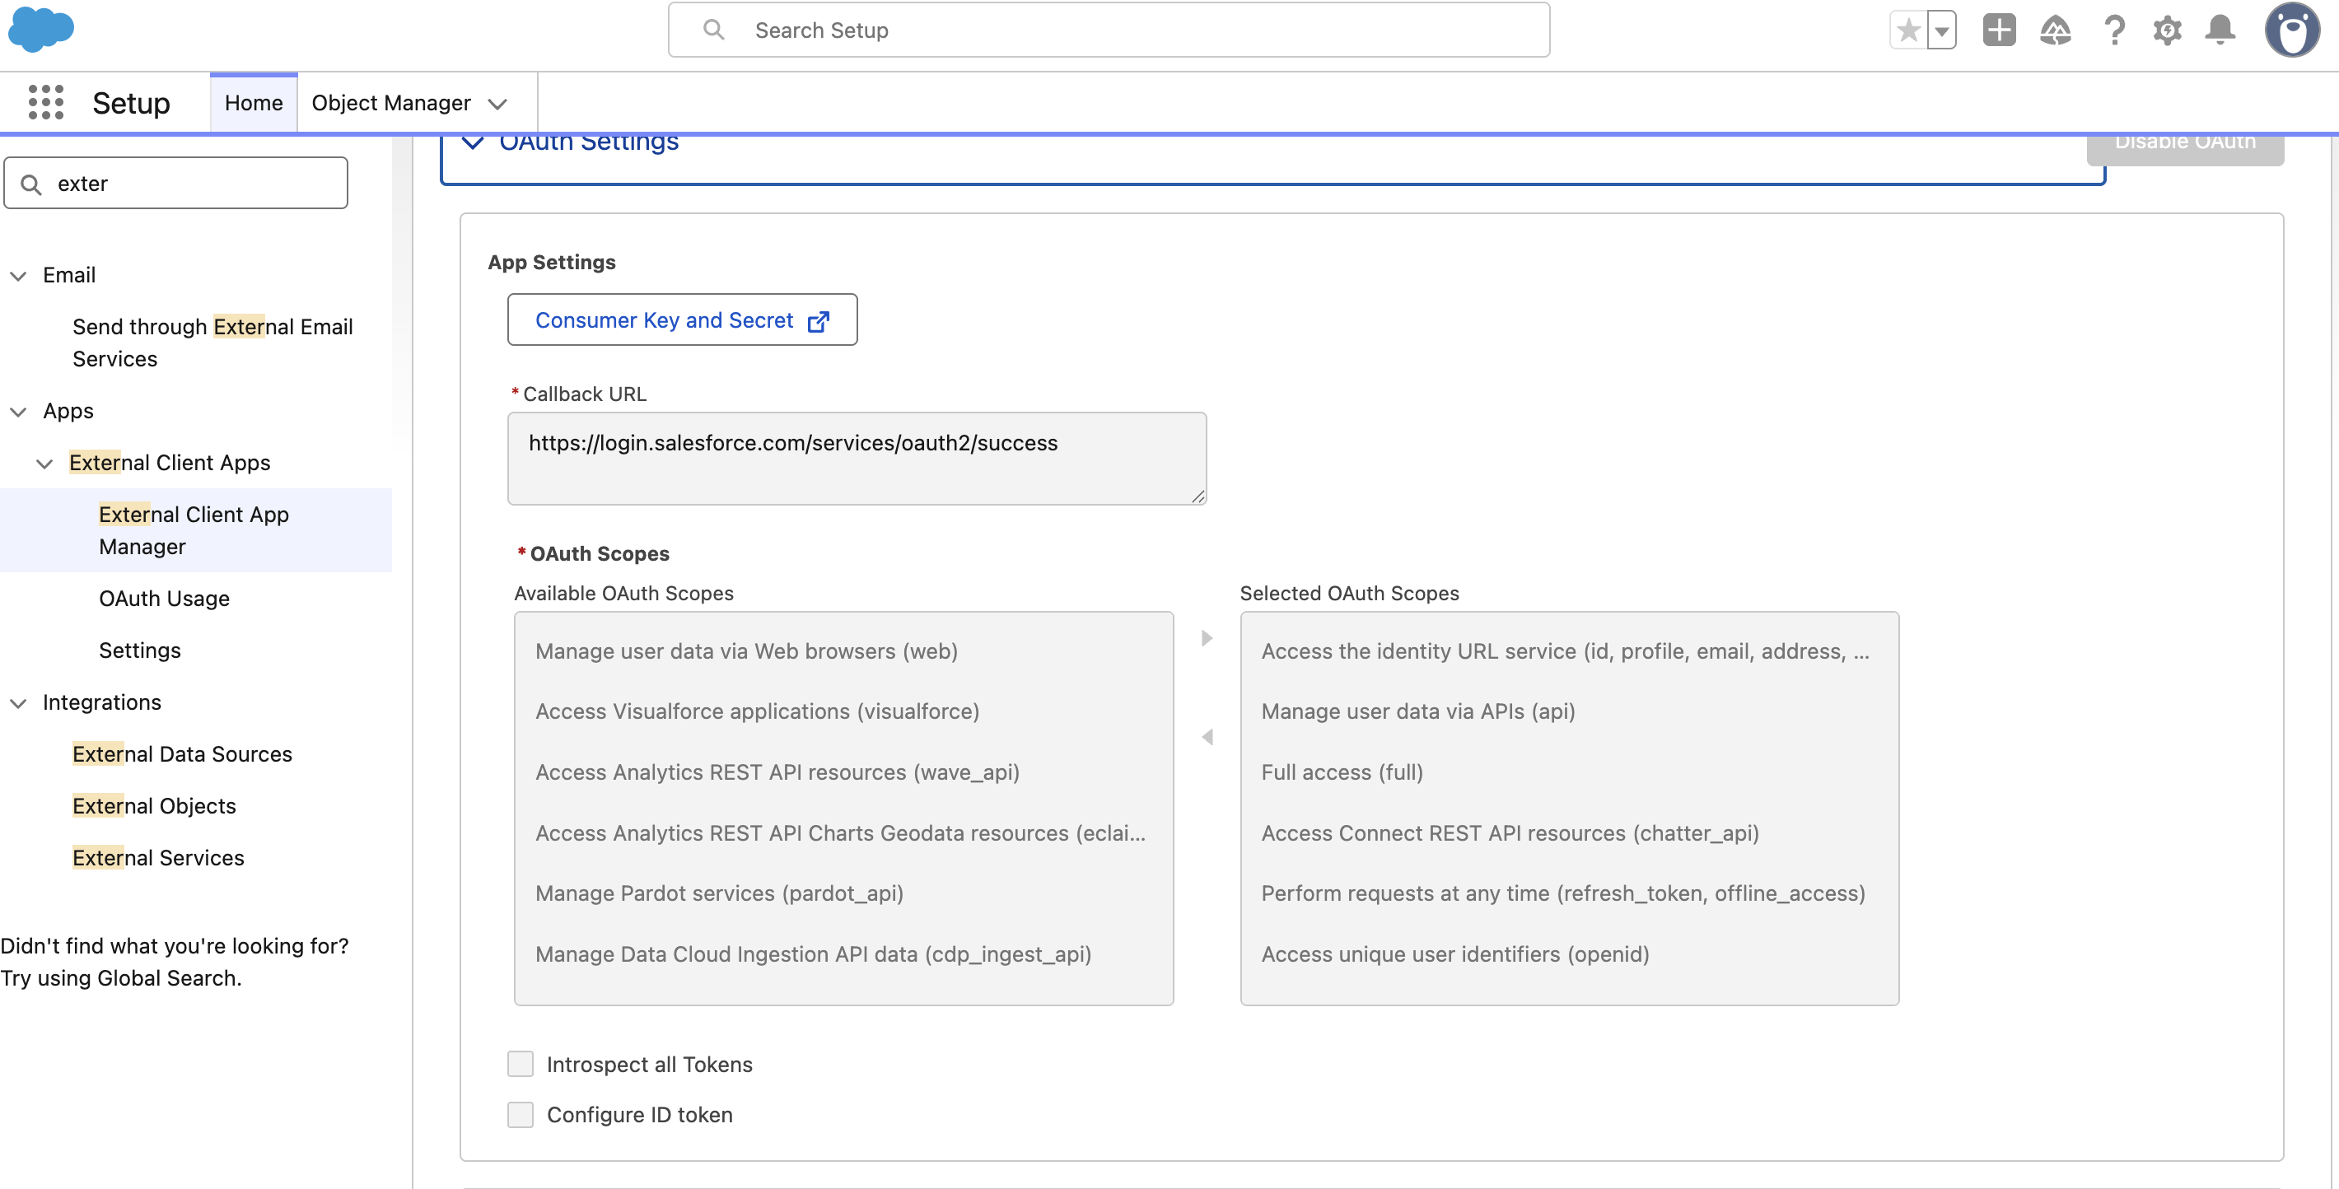Click into the Callback URL field

(856, 459)
